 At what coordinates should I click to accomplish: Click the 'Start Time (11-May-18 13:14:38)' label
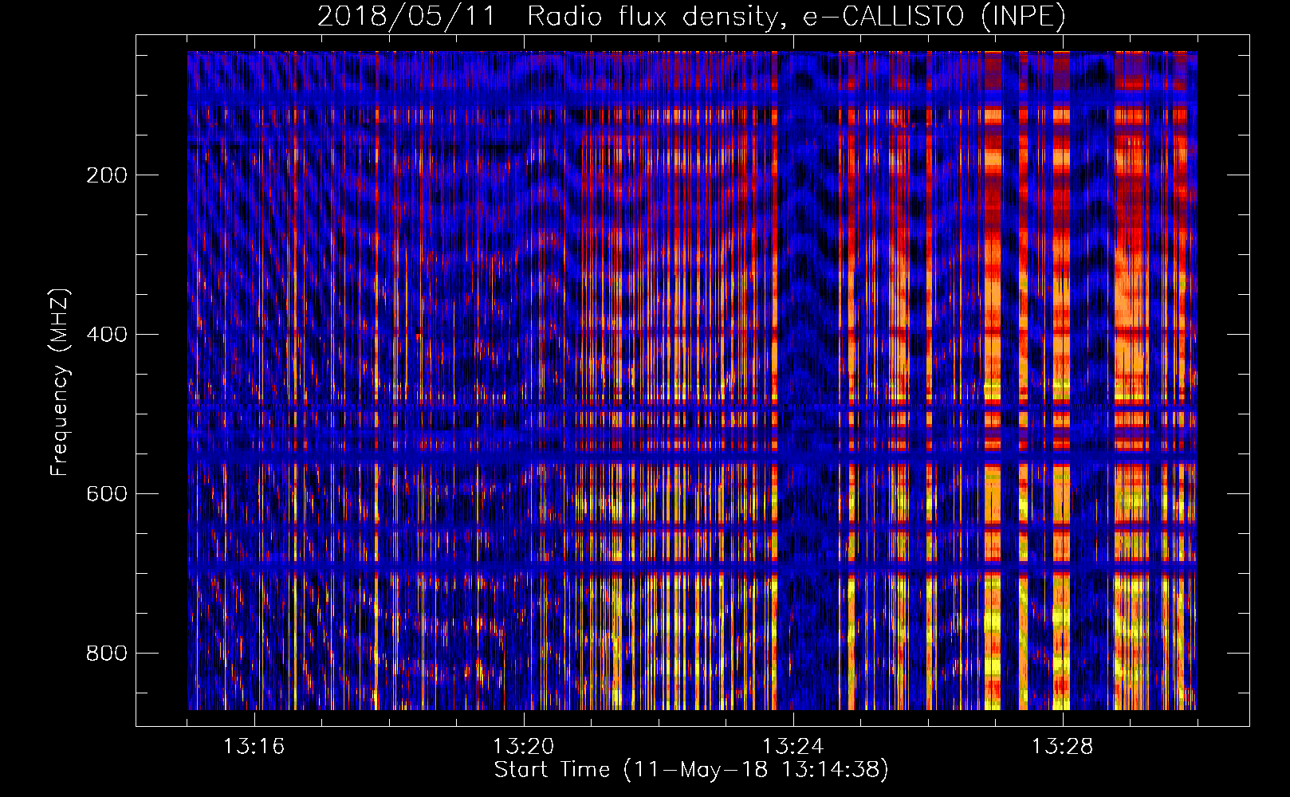tap(691, 770)
